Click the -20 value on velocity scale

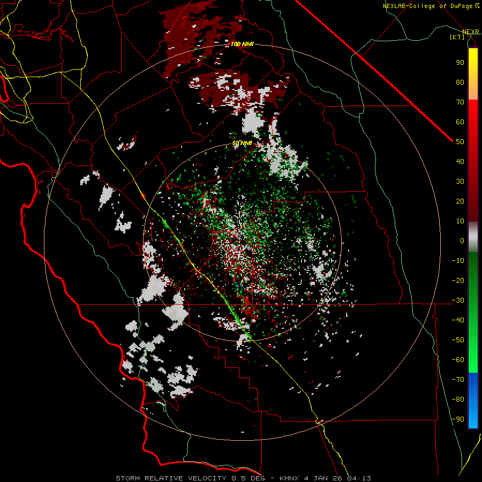458,280
